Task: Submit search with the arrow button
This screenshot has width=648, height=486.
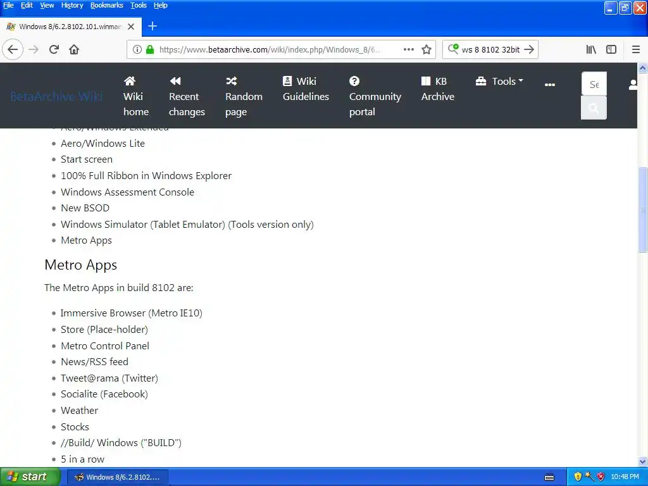Action: 529,49
